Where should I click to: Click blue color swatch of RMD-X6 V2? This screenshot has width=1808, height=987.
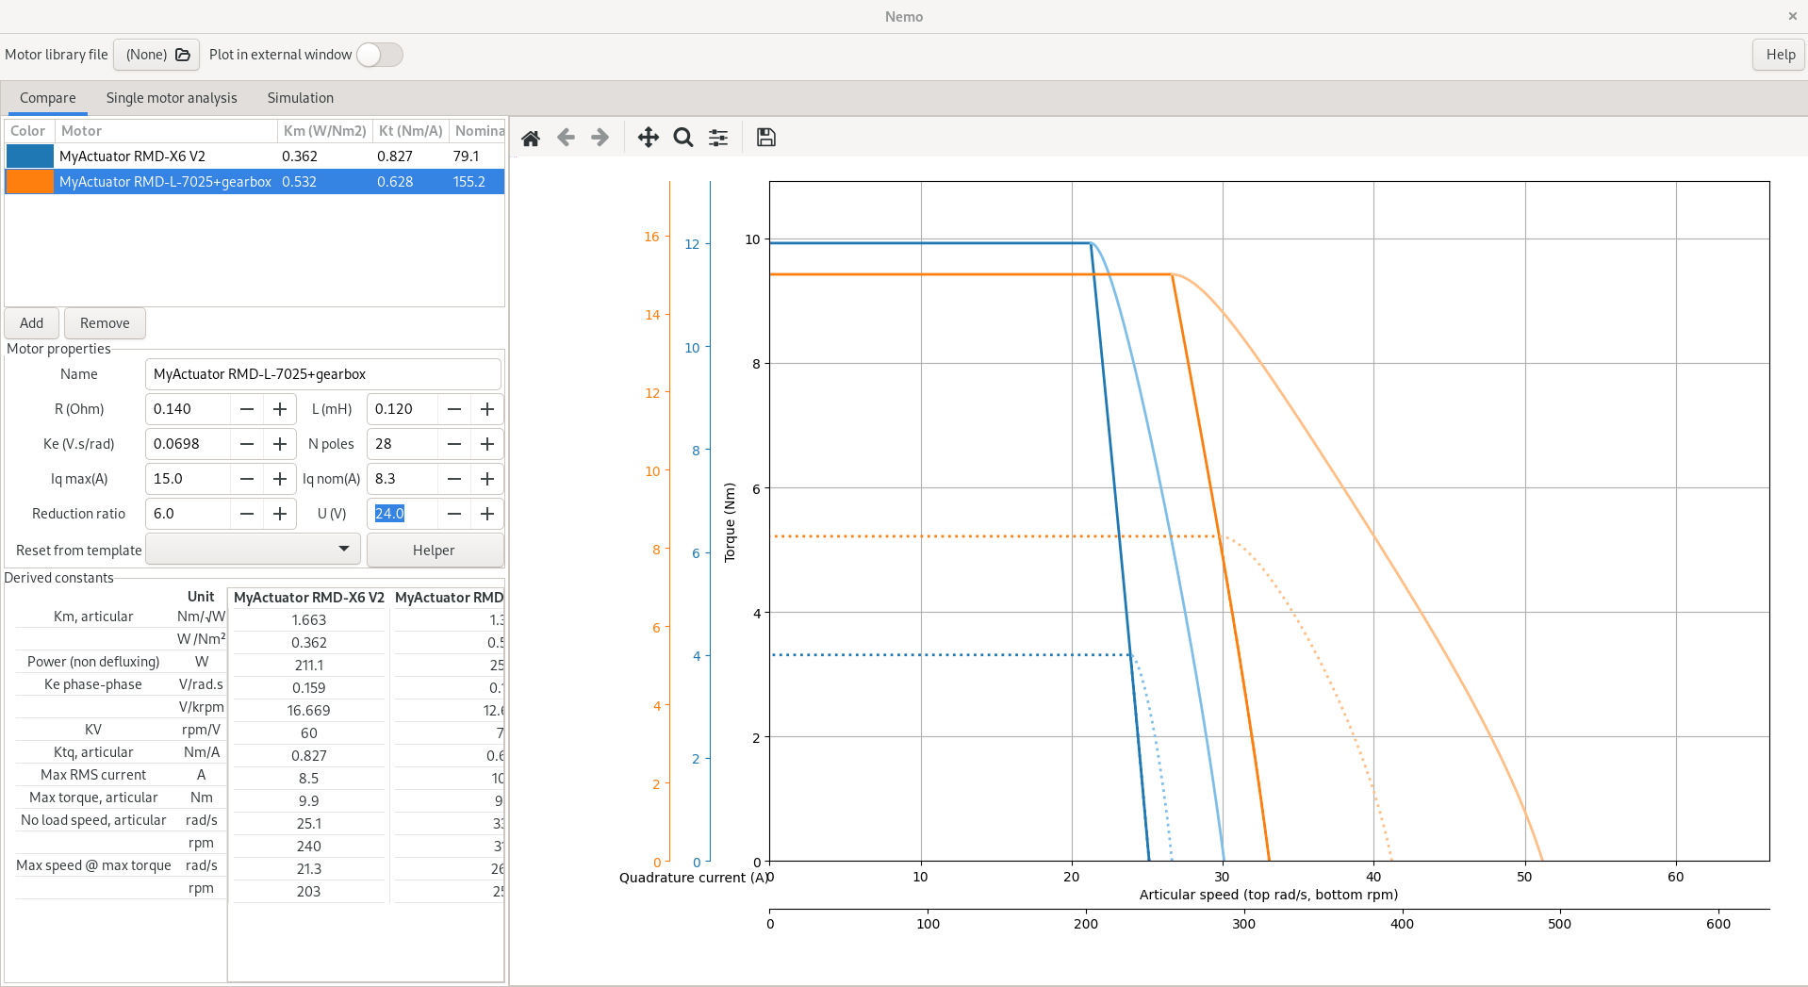tap(30, 156)
